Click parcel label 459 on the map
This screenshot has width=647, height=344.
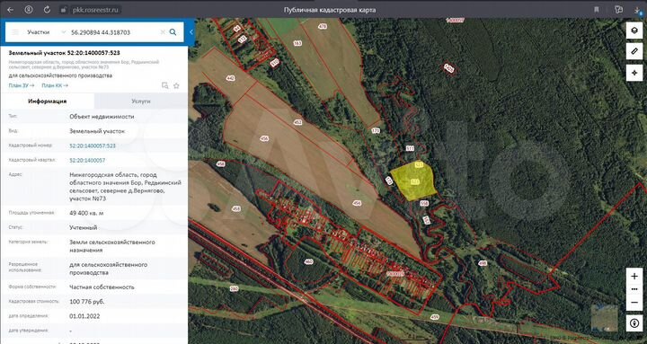[435, 317]
